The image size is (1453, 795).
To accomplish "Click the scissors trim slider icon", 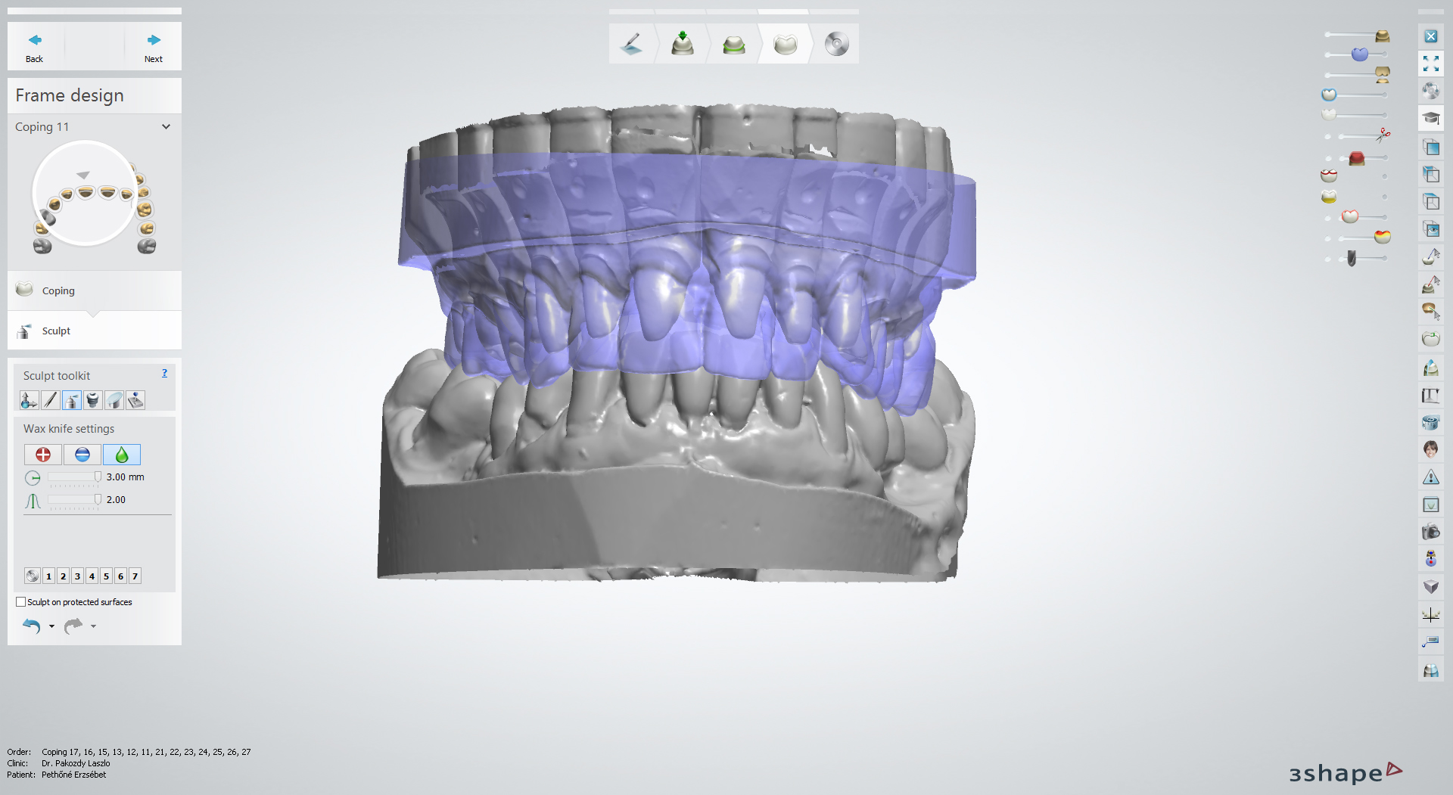I will tap(1383, 135).
